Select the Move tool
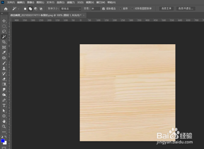This screenshot has width=204, height=149. pyautogui.click(x=4, y=21)
